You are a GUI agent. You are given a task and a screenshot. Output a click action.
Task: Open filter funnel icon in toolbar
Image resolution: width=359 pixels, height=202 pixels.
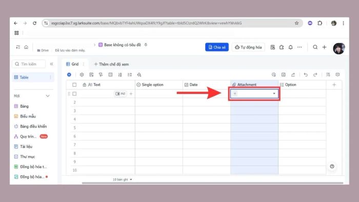click(101, 74)
